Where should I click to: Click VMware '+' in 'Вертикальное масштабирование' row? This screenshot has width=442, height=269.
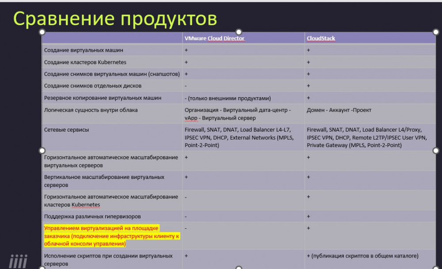[186, 177]
